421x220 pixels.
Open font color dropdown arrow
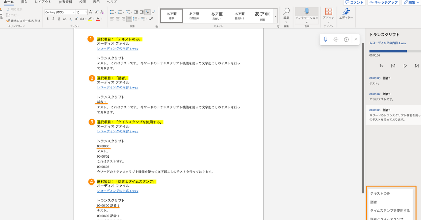click(x=102, y=19)
